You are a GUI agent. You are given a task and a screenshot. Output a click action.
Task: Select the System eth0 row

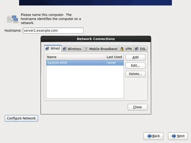(x=85, y=63)
